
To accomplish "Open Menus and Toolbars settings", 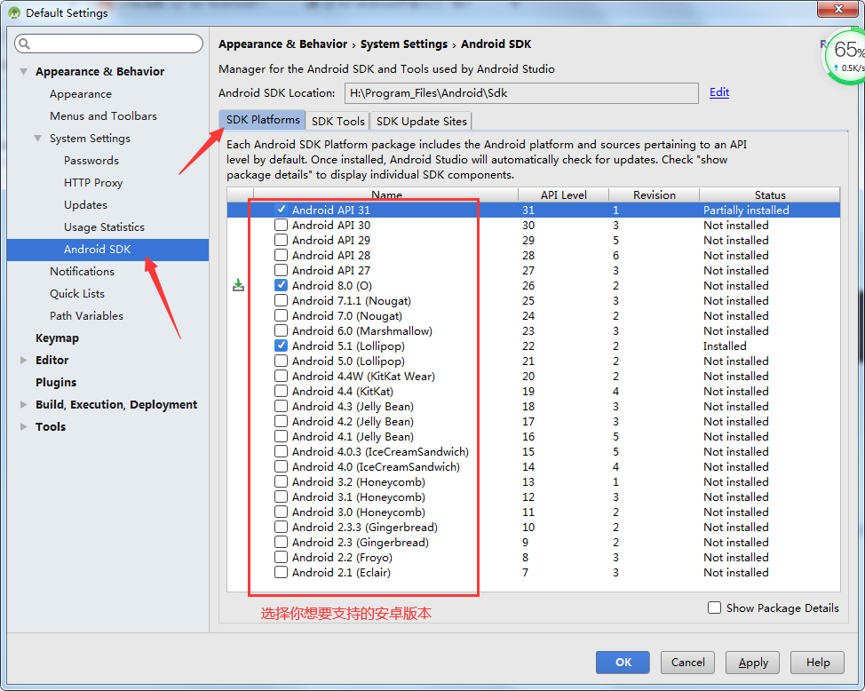I will [x=103, y=116].
